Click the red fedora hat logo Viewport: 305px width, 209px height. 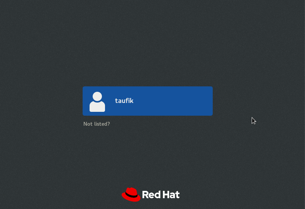coord(131,194)
